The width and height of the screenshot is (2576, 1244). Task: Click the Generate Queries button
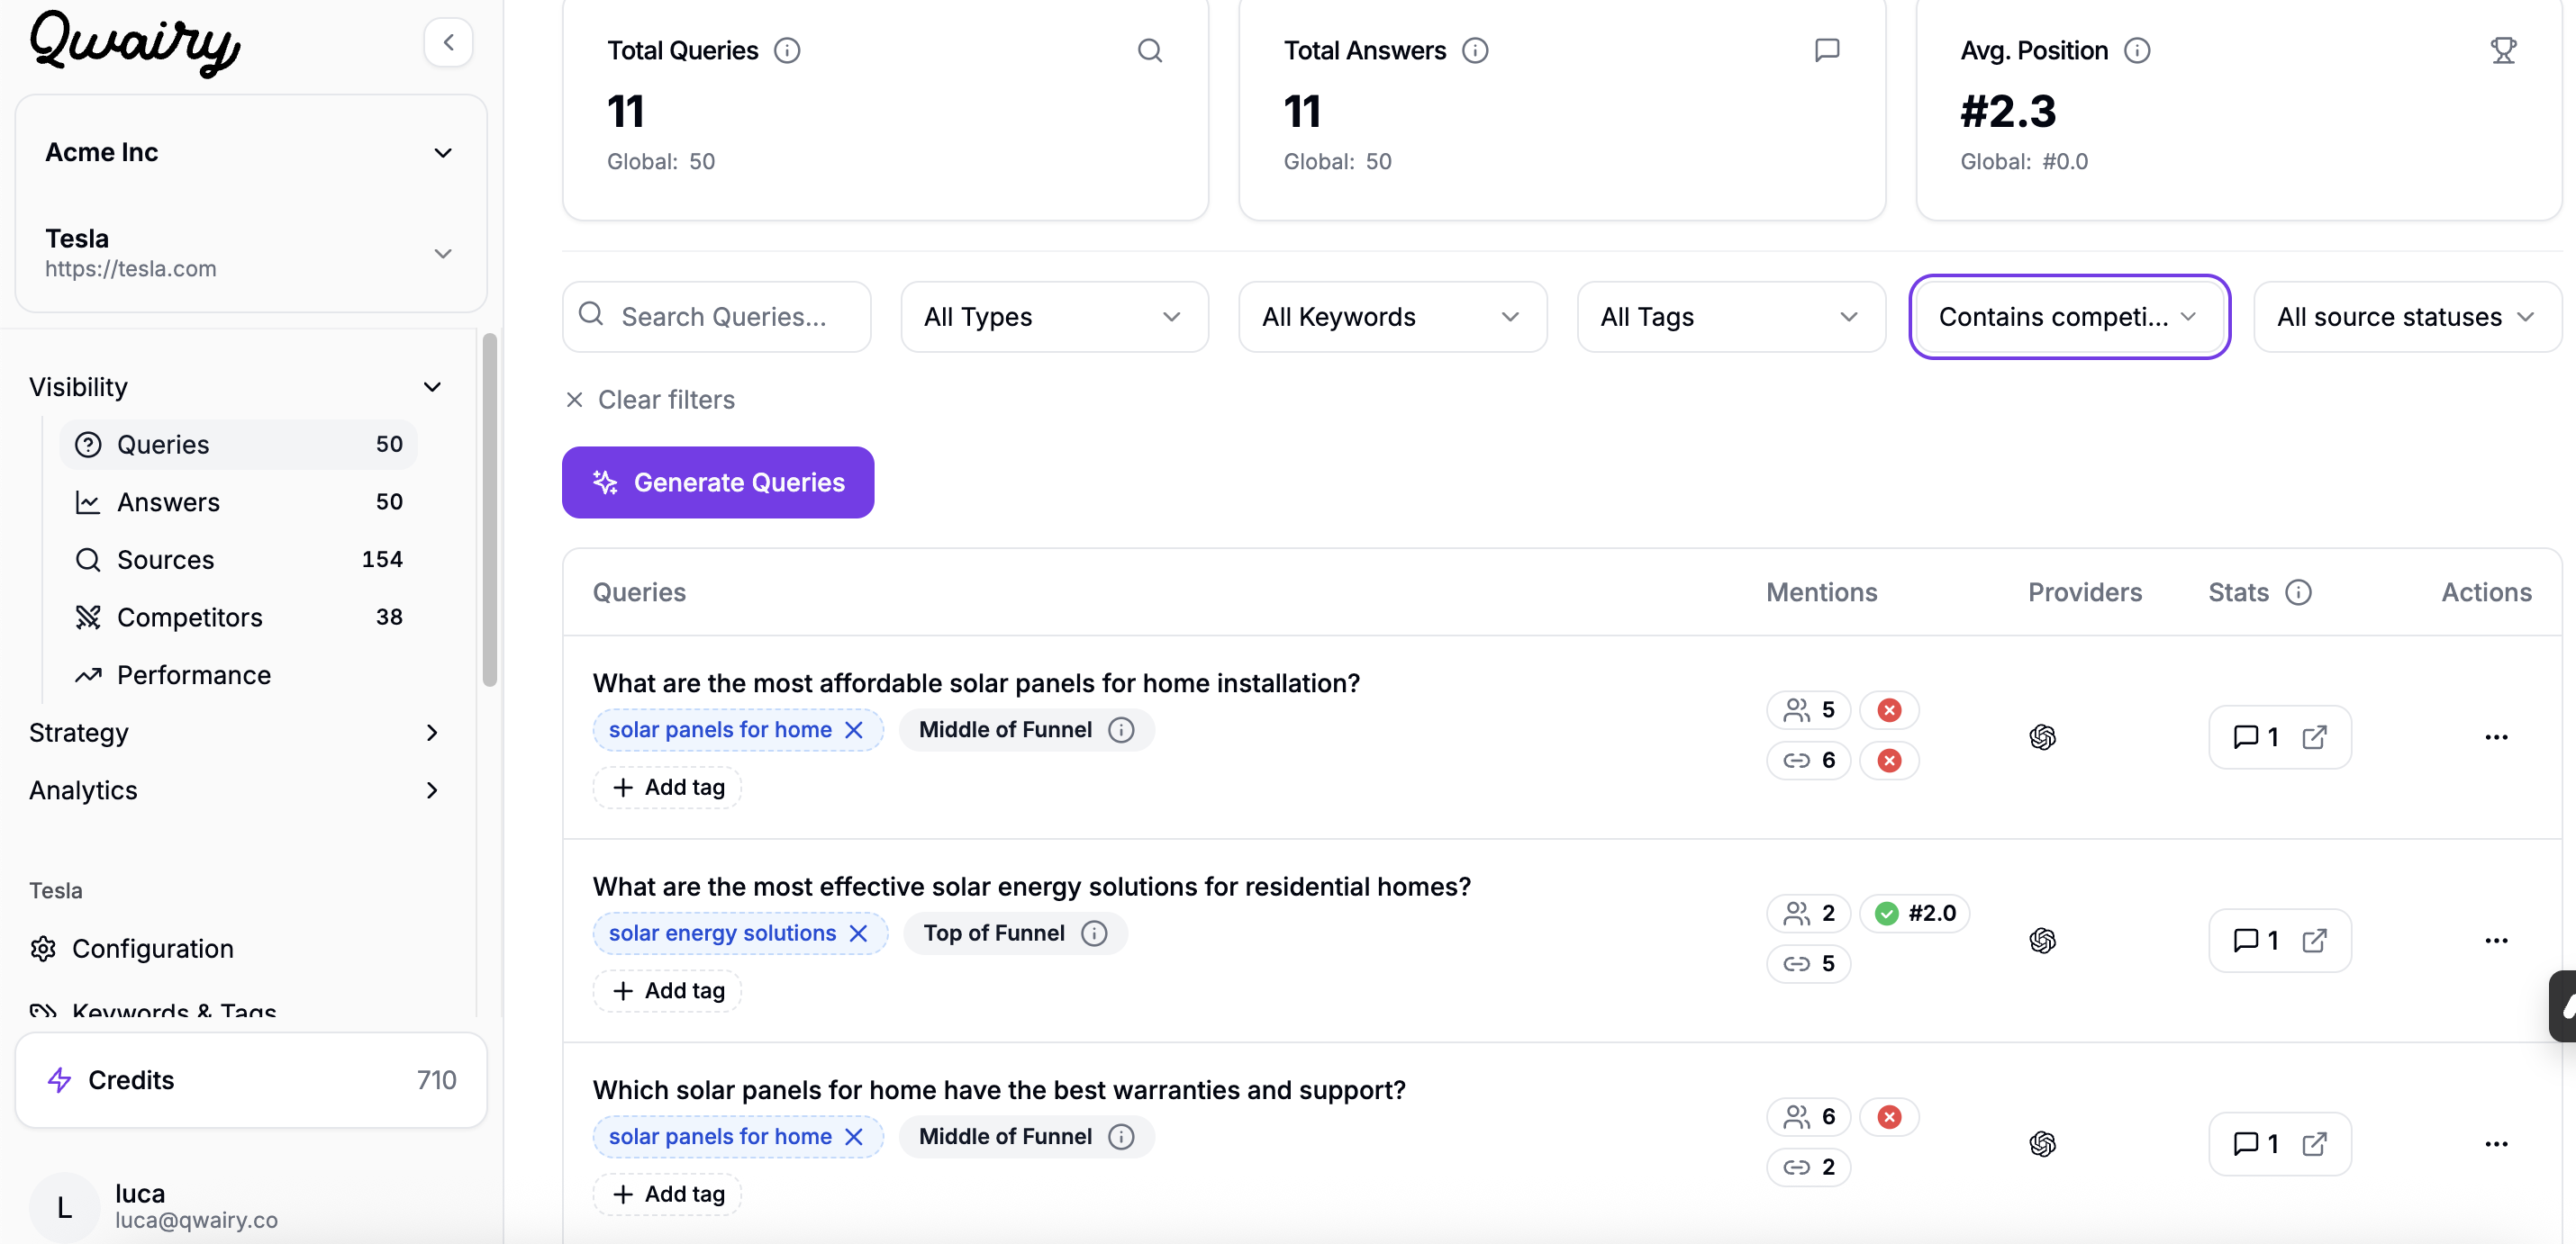[718, 482]
